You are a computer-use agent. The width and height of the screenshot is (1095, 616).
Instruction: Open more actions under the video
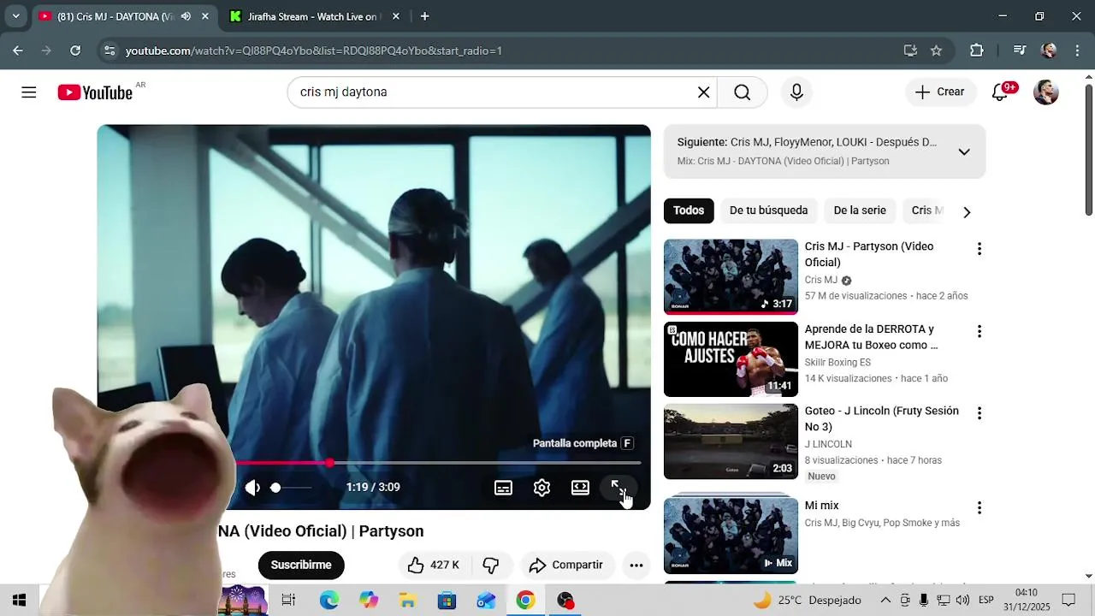point(636,566)
